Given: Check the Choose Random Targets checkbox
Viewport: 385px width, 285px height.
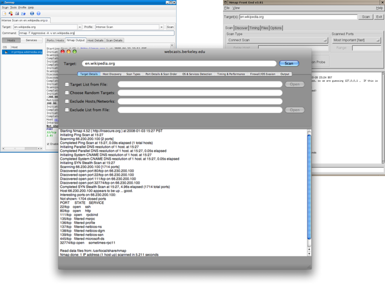Looking at the screenshot, I should 67,93.
